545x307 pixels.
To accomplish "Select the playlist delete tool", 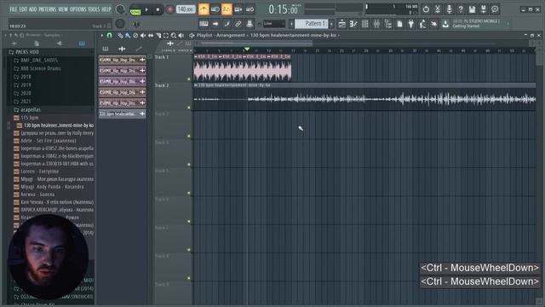I will tap(135, 35).
